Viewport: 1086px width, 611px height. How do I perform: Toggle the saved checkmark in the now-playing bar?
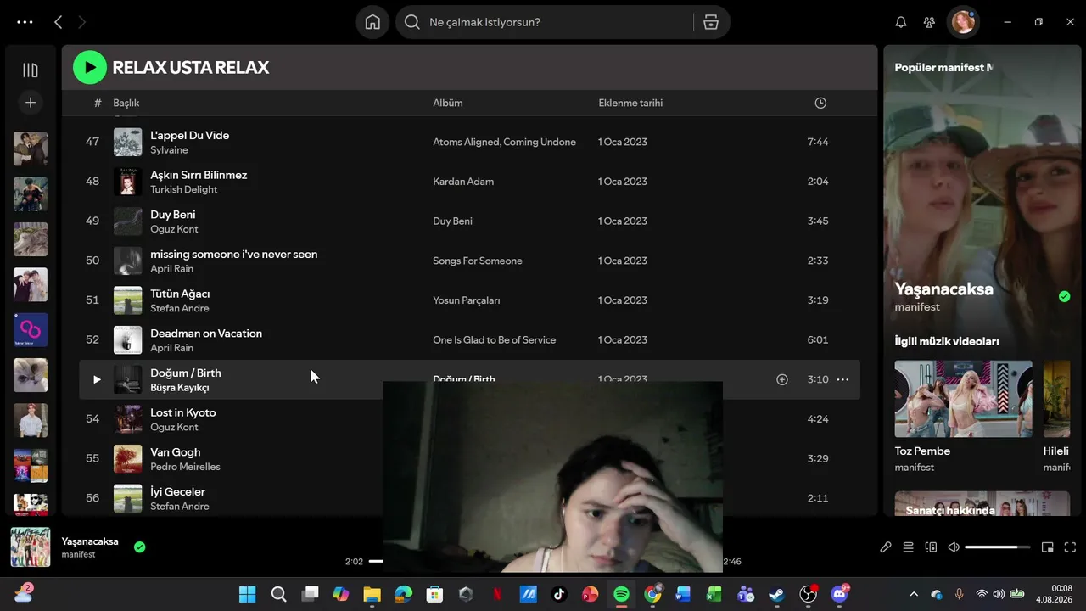point(140,547)
